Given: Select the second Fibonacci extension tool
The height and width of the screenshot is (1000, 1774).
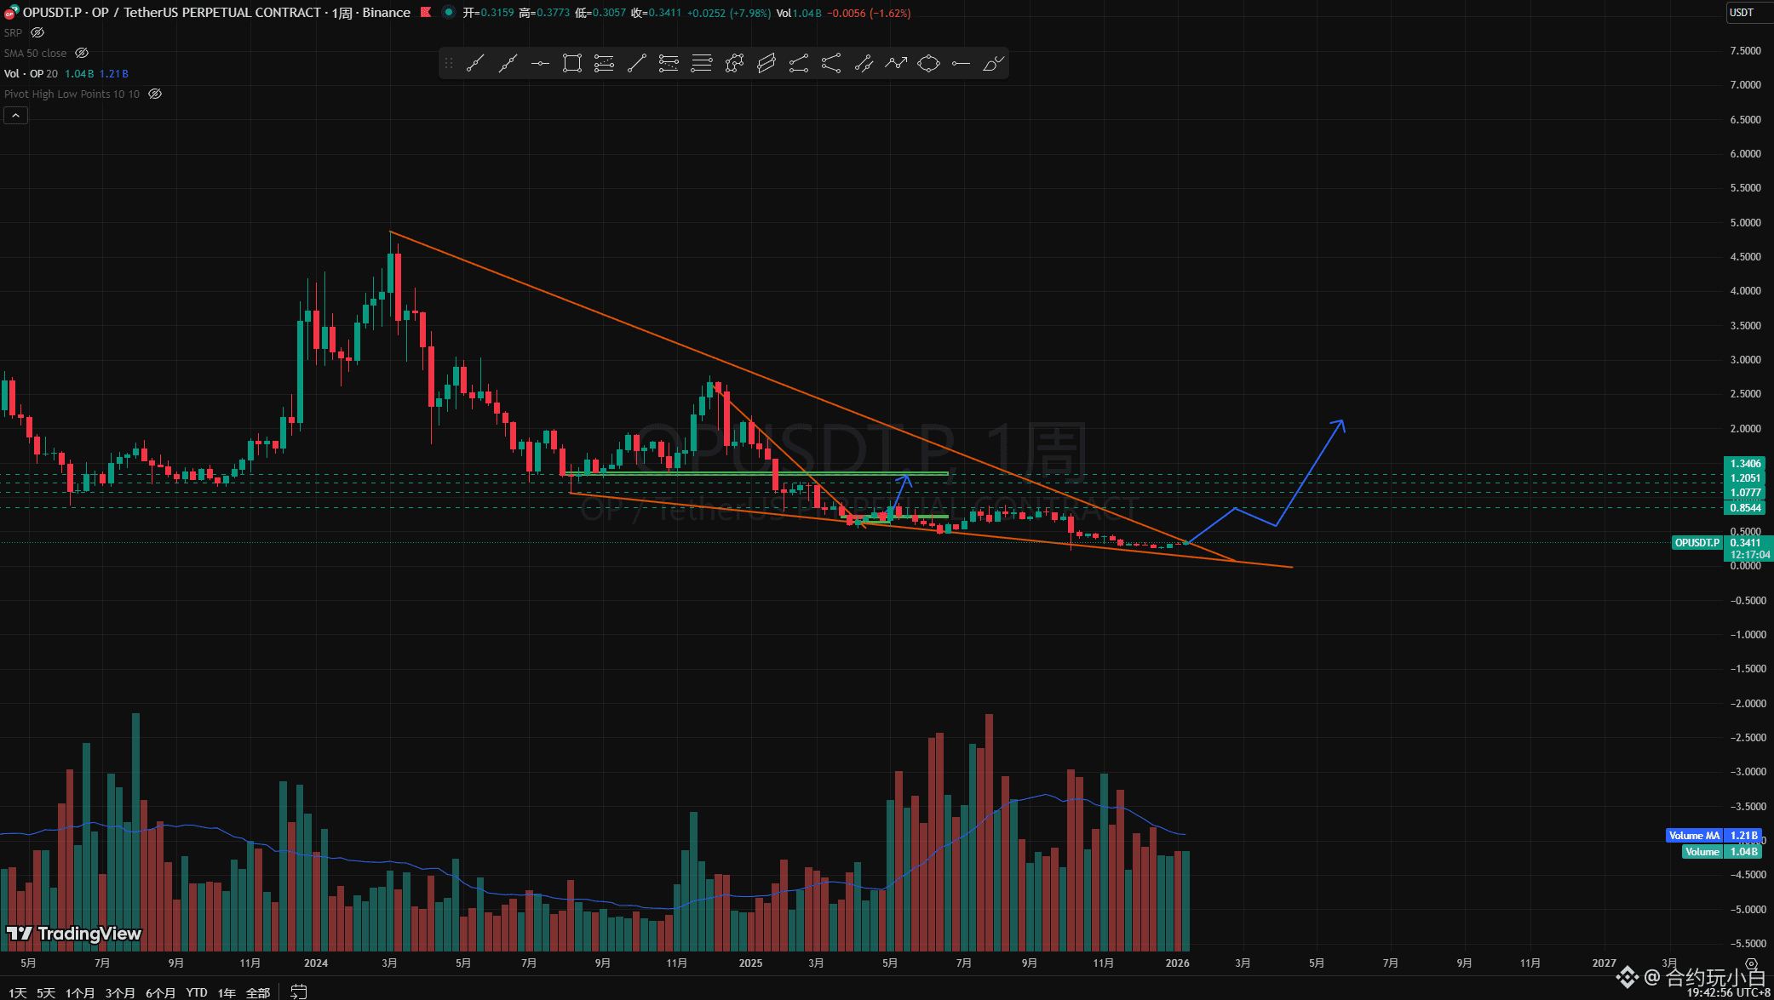Looking at the screenshot, I should click(669, 63).
